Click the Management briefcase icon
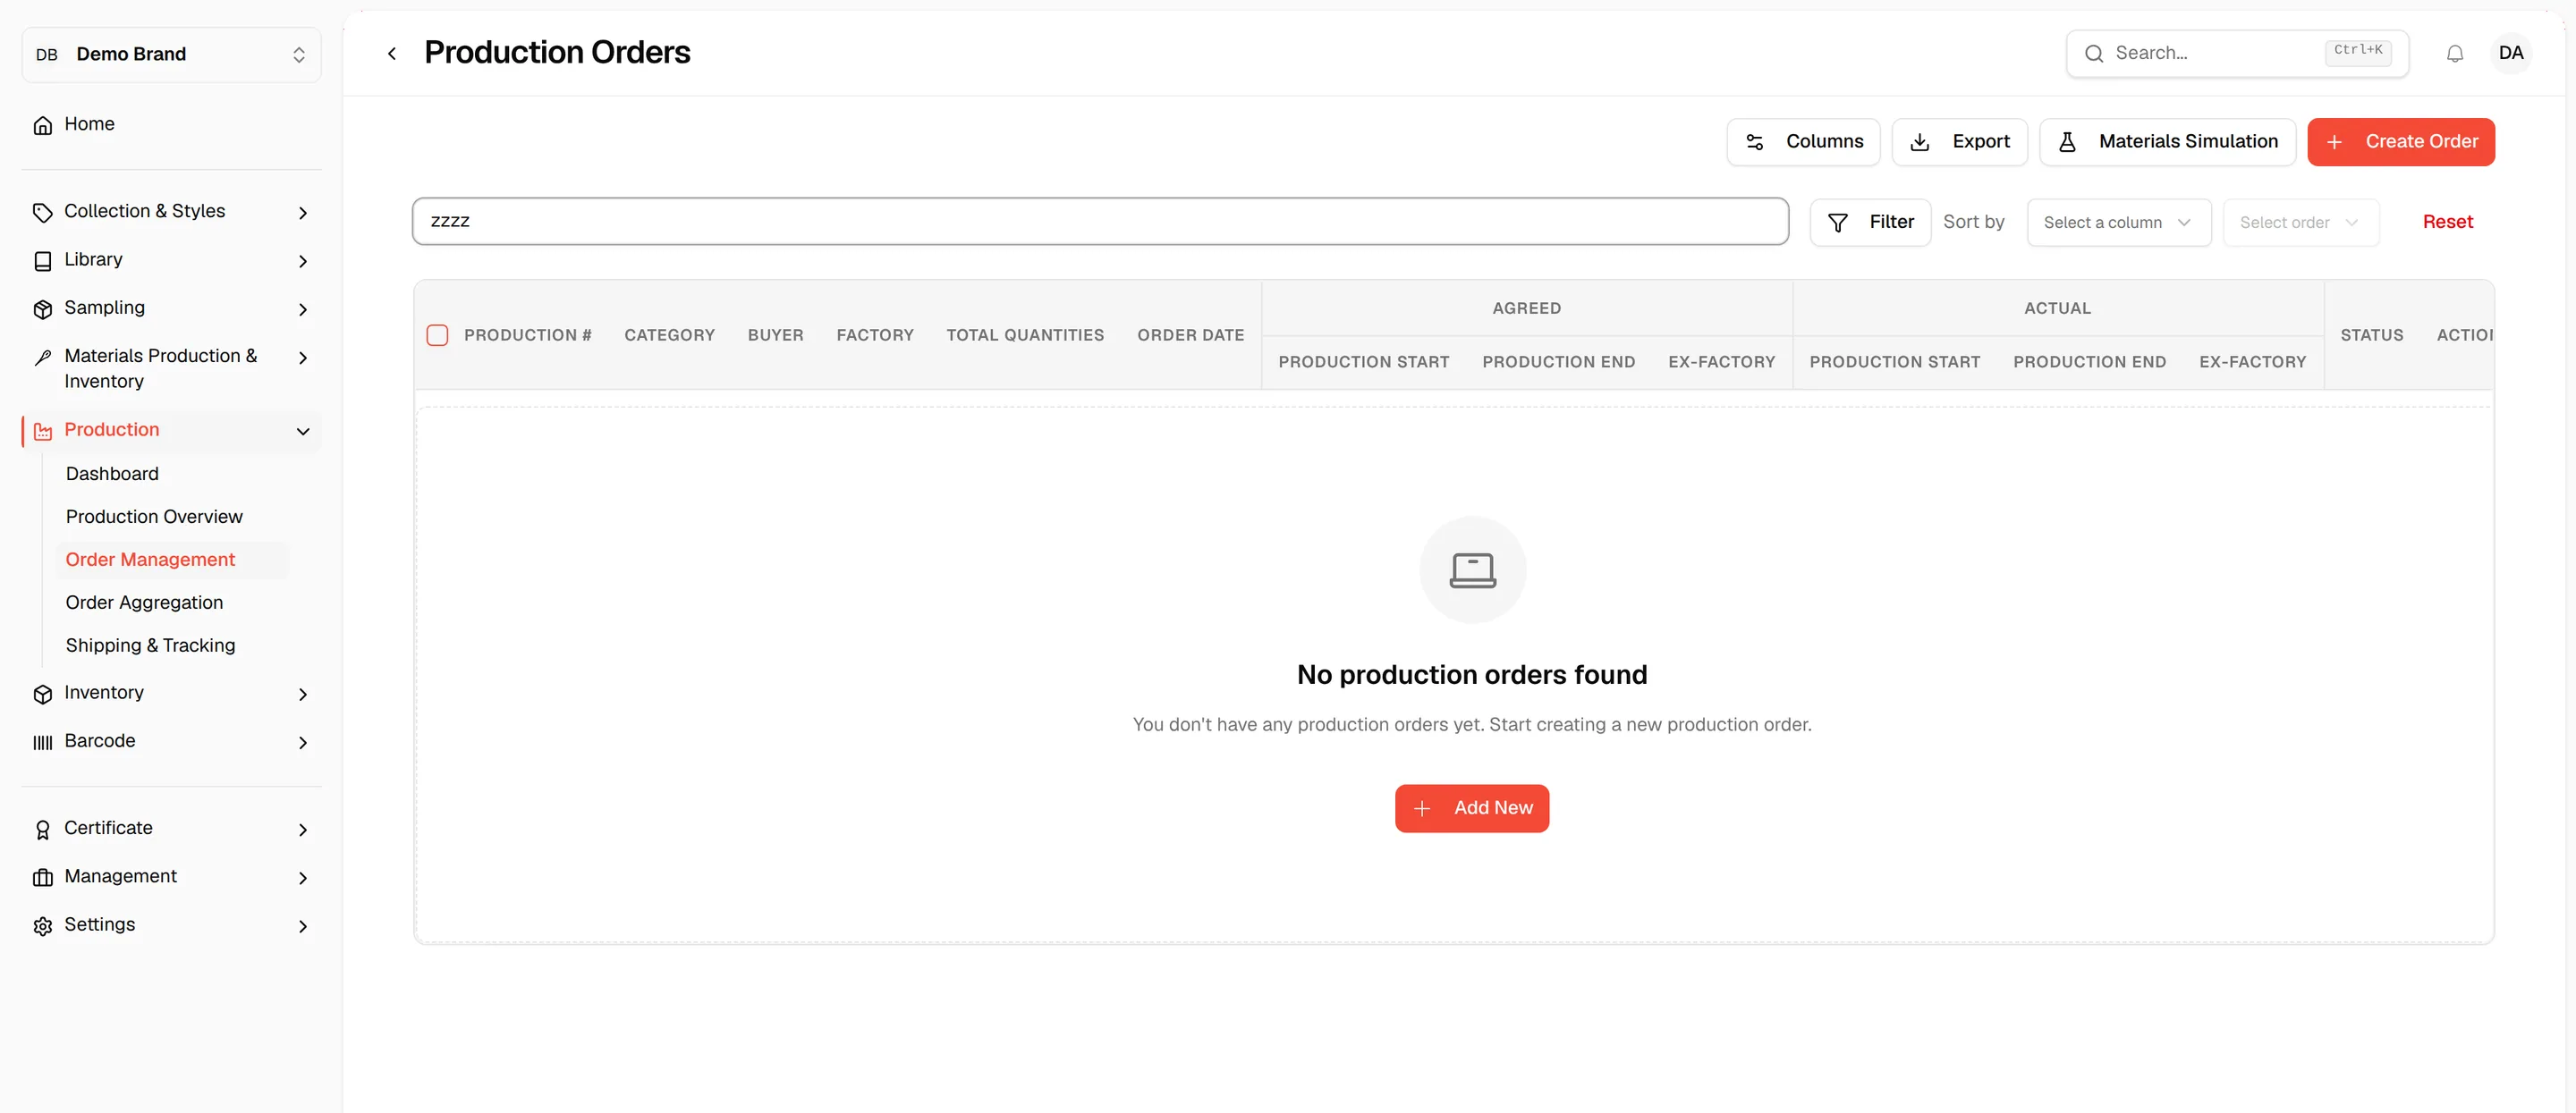The image size is (2576, 1113). [x=43, y=877]
